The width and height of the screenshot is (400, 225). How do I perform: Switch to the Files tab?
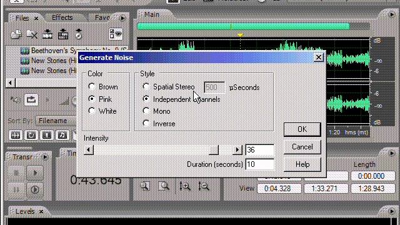click(22, 18)
